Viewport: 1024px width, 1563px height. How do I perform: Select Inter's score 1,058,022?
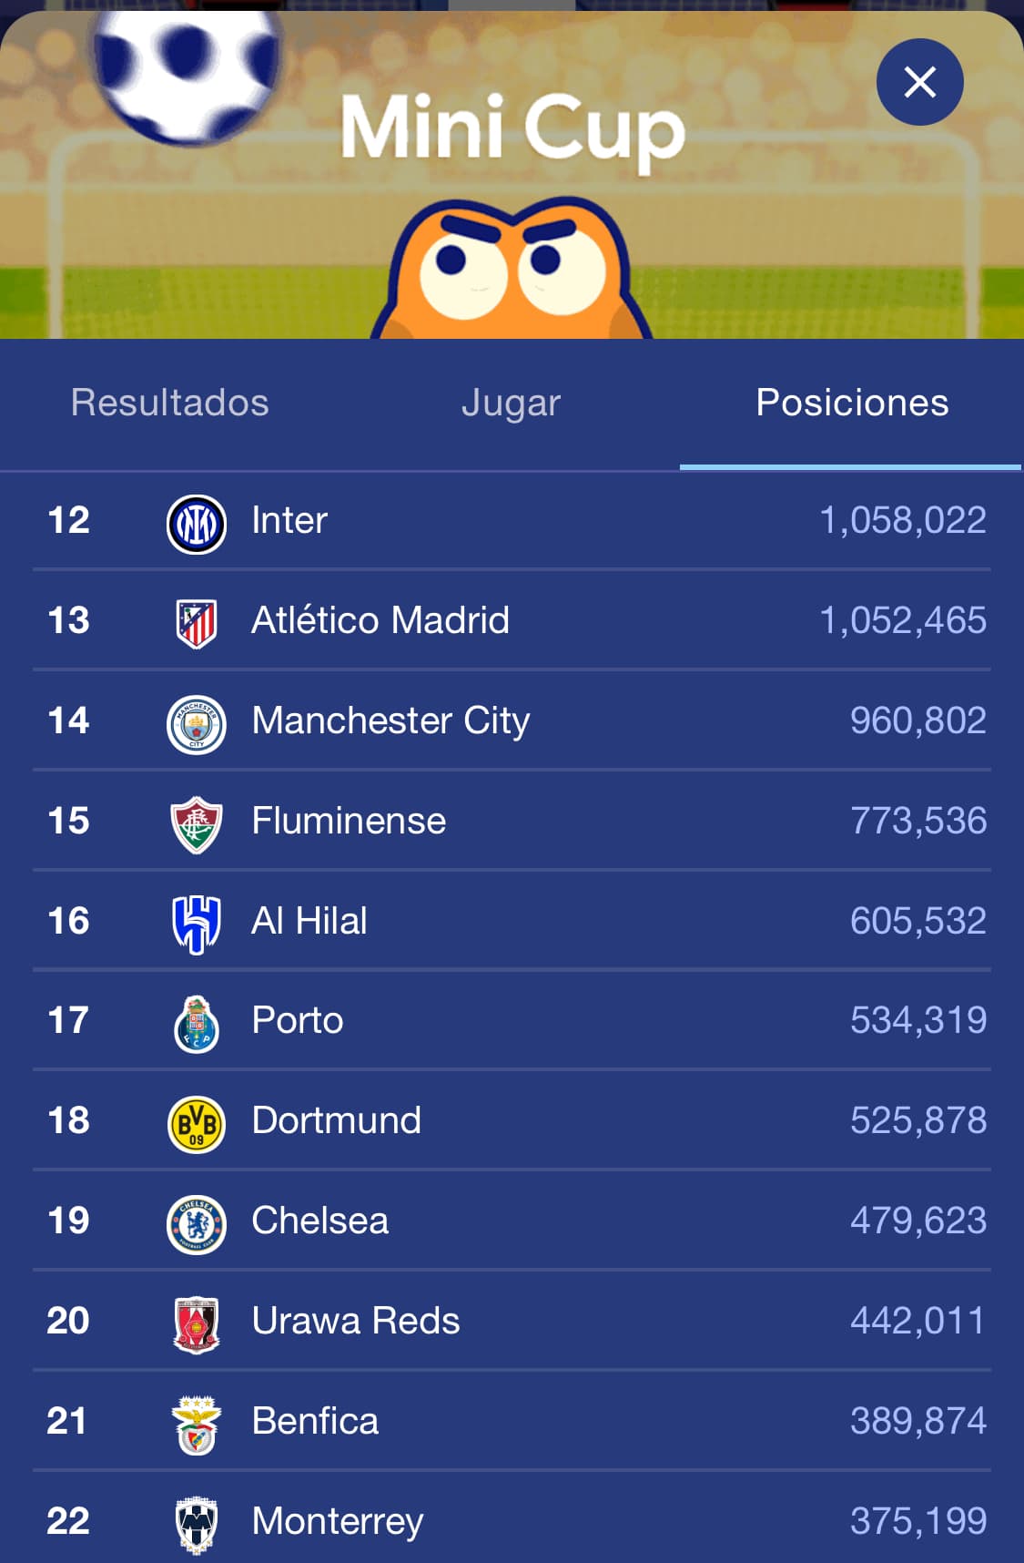903,520
